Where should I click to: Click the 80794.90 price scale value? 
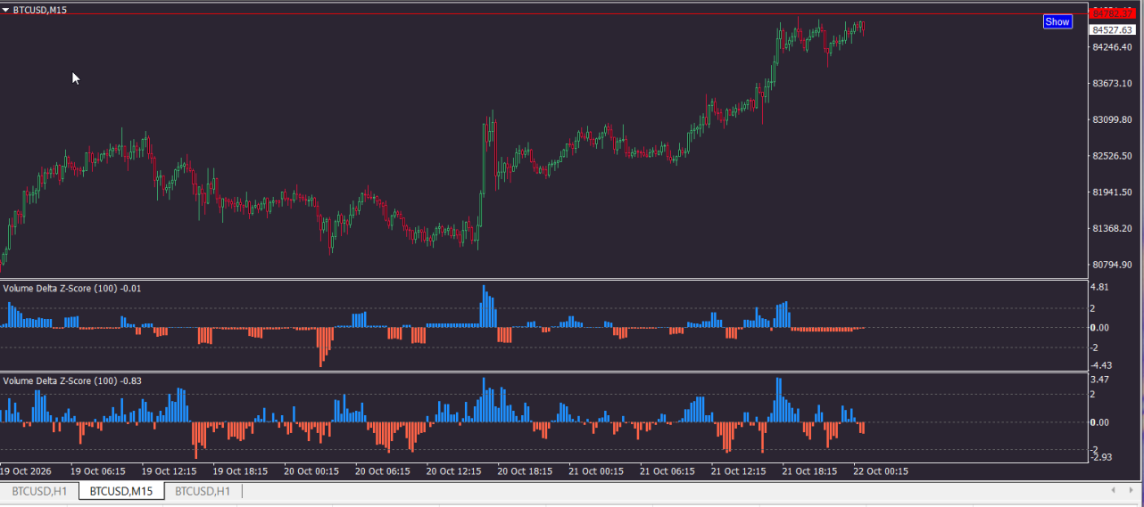click(1112, 265)
